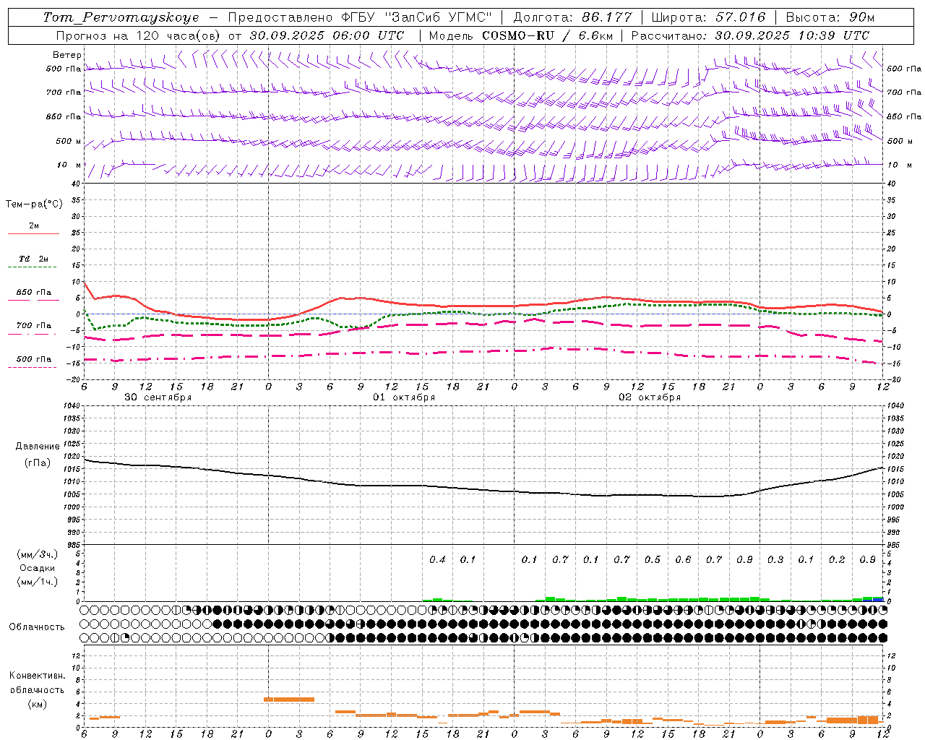
Task: Click the 02 октября date label
Action: 650,397
